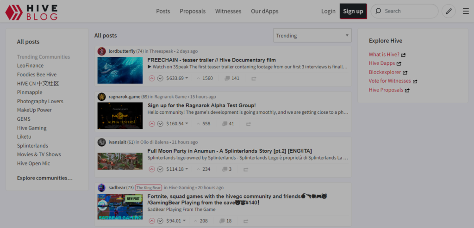Show the 234 votes list
This screenshot has height=228, width=474.
(x=204, y=169)
